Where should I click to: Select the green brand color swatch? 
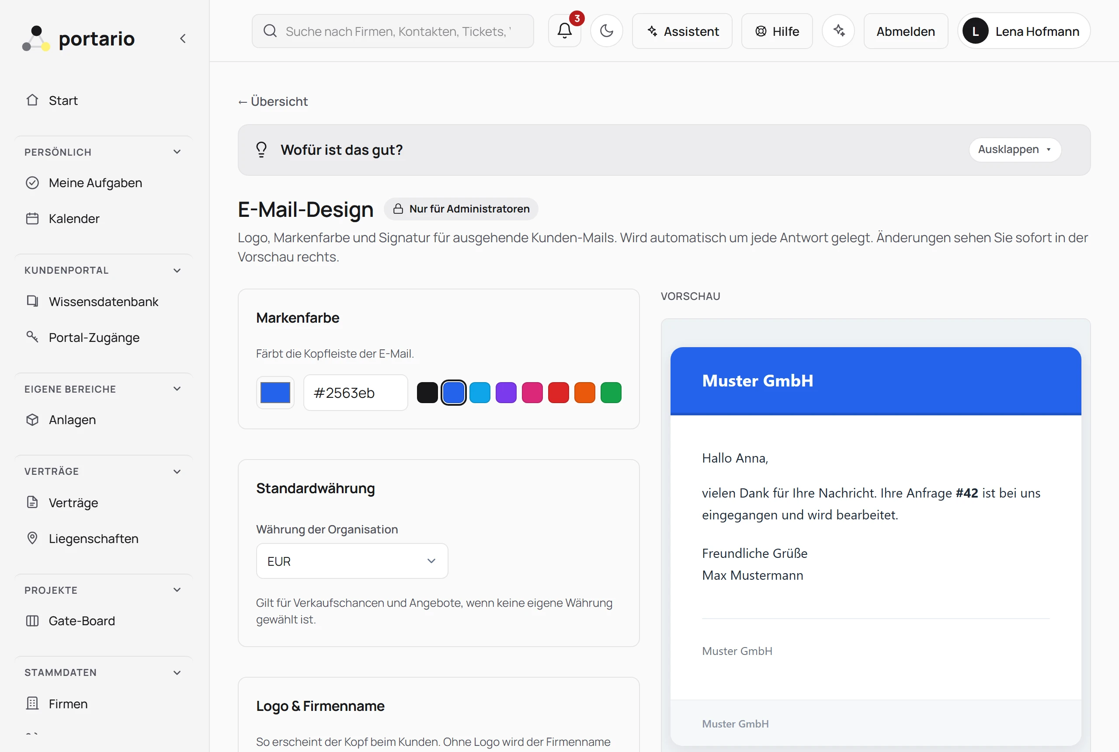tap(611, 393)
